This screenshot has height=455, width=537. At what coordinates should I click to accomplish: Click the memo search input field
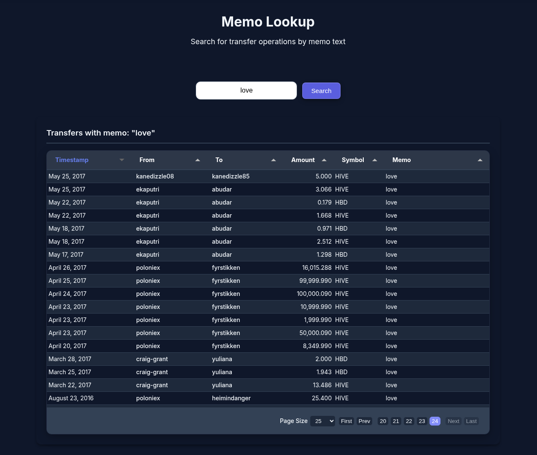(x=246, y=90)
